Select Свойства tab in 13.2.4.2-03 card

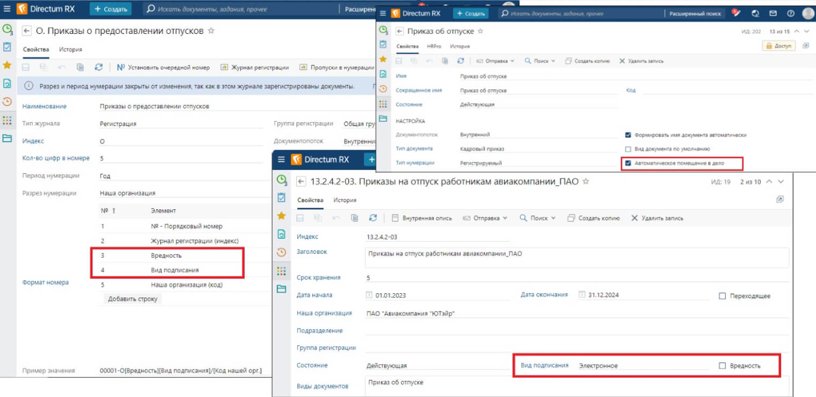tap(310, 200)
